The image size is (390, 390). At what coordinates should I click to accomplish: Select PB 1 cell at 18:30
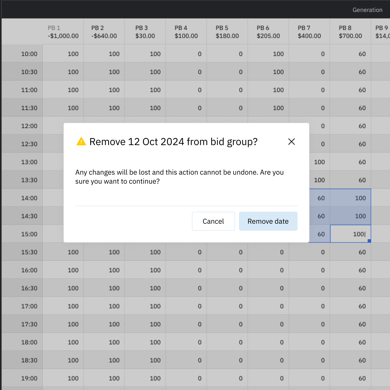coord(63,360)
